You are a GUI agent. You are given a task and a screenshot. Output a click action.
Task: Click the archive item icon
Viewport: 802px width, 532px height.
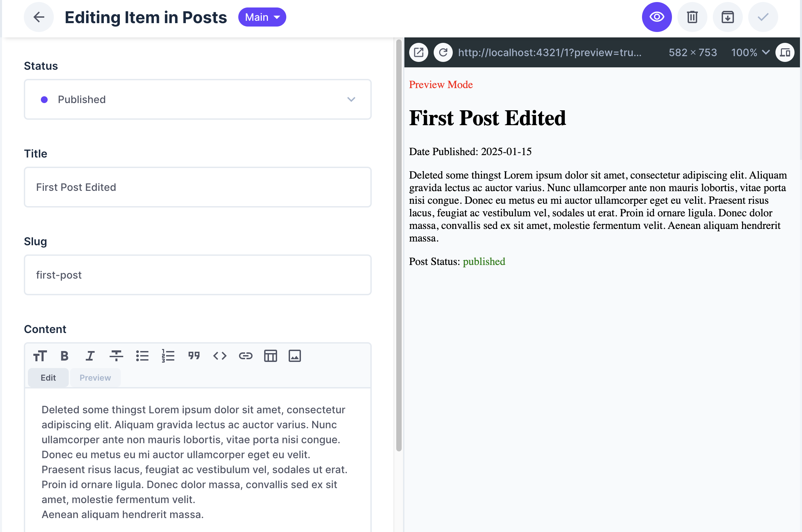[727, 17]
